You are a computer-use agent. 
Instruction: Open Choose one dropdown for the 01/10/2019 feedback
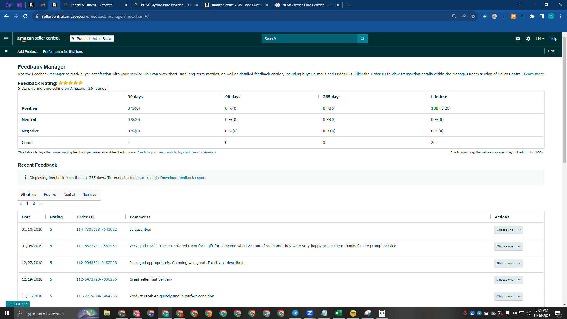pyautogui.click(x=508, y=230)
